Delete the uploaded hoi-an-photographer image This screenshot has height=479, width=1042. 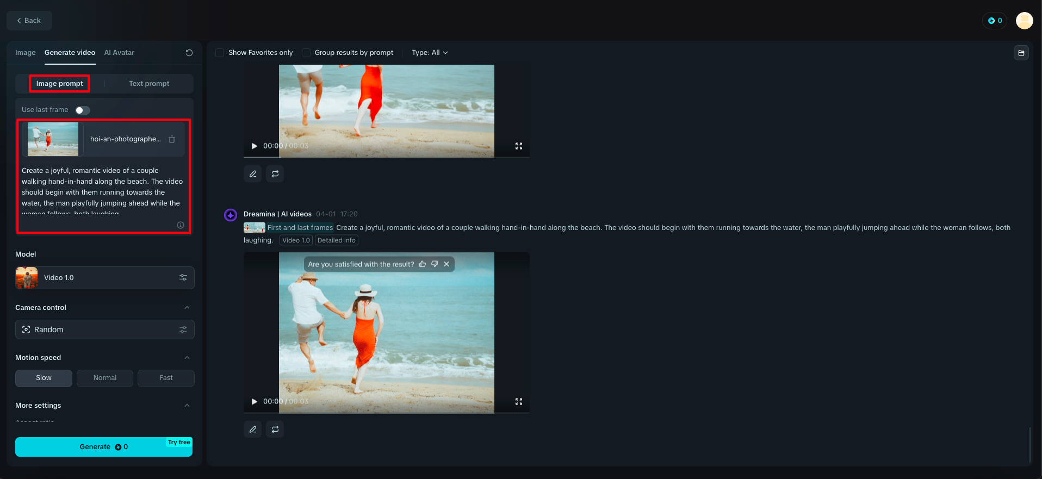click(172, 139)
